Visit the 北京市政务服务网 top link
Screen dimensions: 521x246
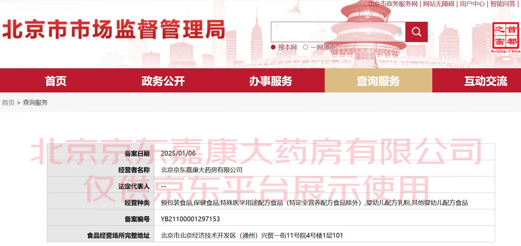[x=393, y=4]
